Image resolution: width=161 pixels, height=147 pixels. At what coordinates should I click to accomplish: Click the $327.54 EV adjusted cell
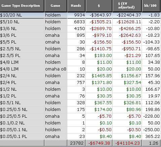tap(127, 83)
